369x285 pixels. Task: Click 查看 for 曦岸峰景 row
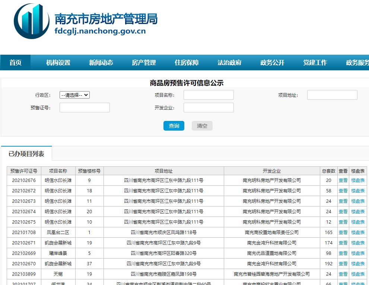point(343,253)
